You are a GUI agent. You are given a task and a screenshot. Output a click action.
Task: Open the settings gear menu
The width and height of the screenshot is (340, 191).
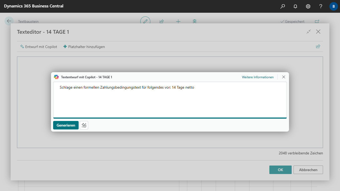pyautogui.click(x=308, y=6)
